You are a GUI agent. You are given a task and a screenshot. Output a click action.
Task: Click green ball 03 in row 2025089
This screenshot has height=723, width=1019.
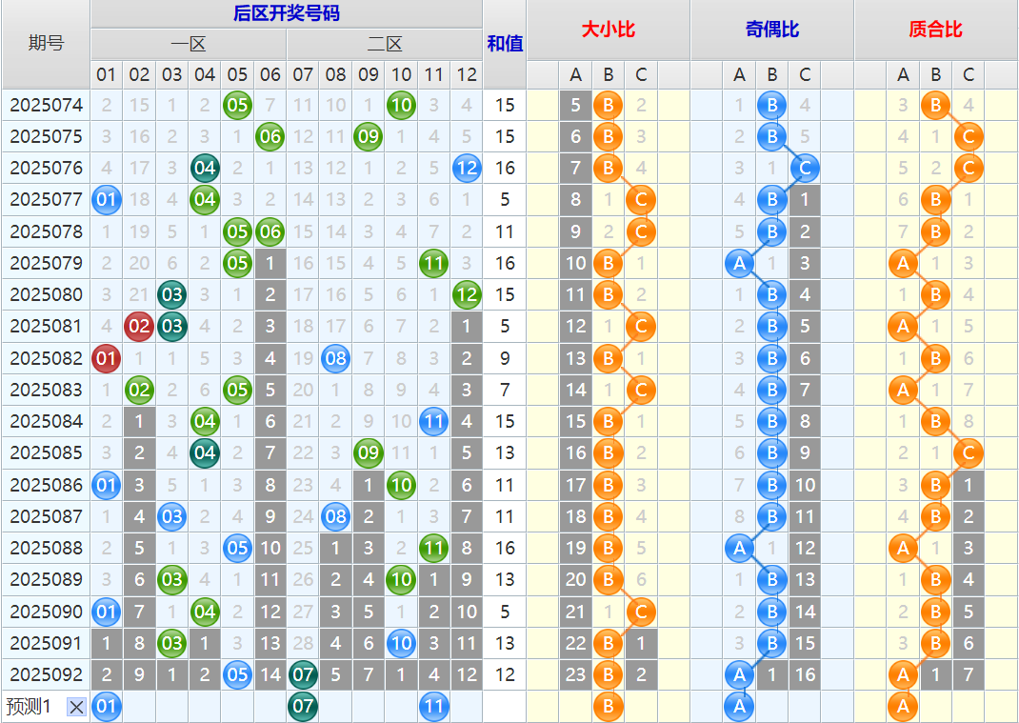[172, 579]
